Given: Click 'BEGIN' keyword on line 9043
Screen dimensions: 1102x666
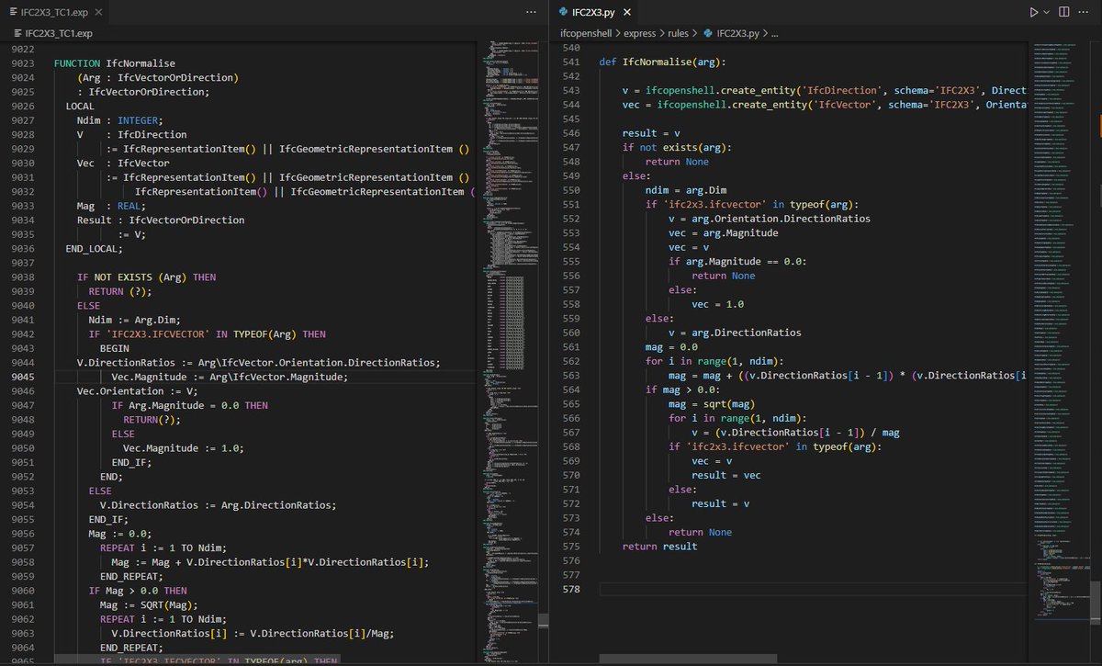Looking at the screenshot, I should pyautogui.click(x=114, y=348).
